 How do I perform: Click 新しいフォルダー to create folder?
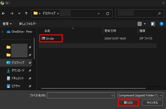[x=28, y=24]
